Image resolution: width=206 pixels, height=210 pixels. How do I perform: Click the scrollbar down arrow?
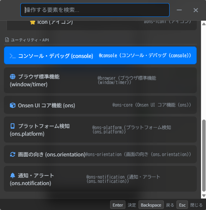204,196
